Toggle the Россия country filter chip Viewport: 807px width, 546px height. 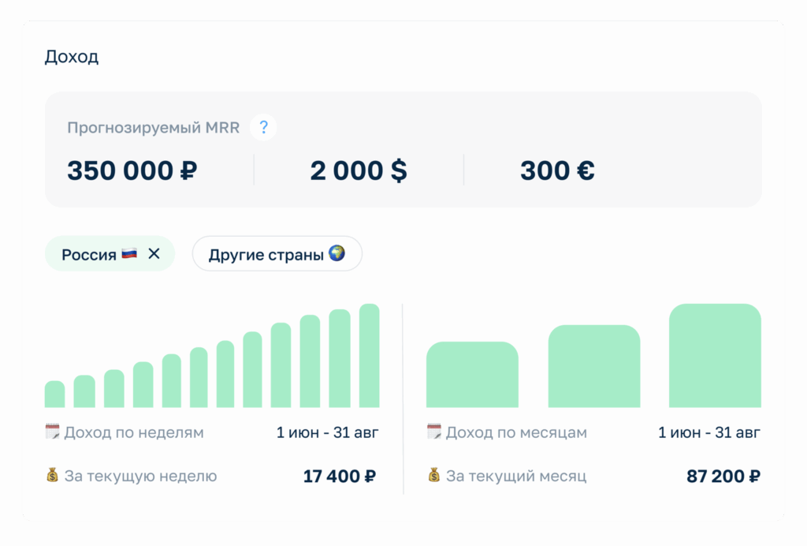click(91, 254)
